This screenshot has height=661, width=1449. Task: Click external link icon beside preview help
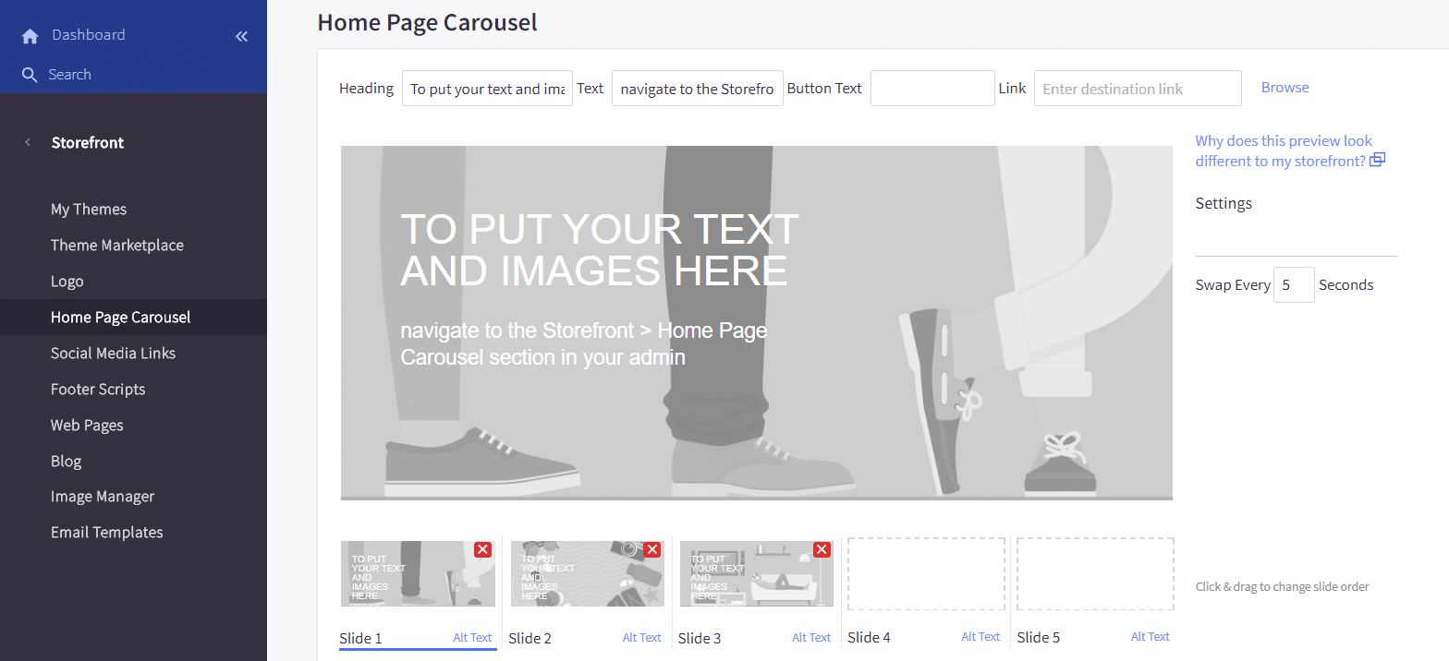(x=1377, y=161)
